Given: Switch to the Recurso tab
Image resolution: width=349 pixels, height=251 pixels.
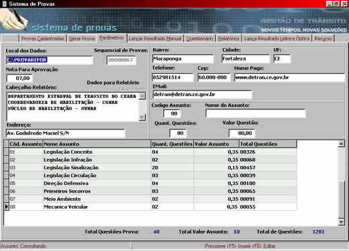Looking at the screenshot, I should click(x=323, y=39).
